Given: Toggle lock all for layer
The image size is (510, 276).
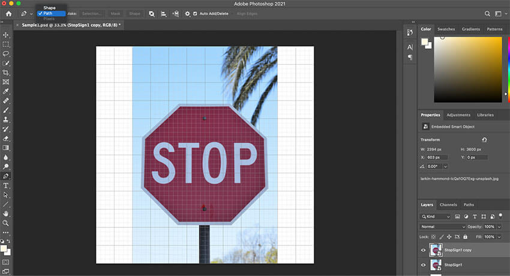Looking at the screenshot, I should point(466,236).
